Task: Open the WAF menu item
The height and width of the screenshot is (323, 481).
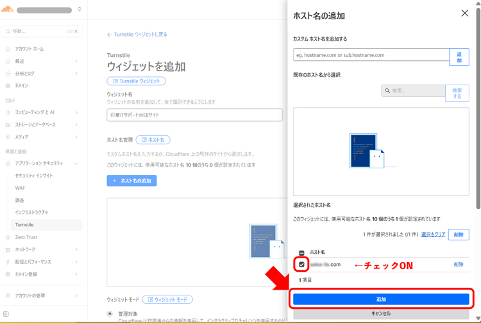Action: point(21,188)
